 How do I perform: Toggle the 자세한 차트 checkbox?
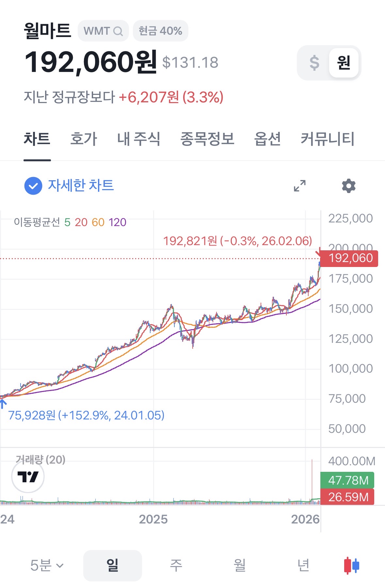pyautogui.click(x=33, y=186)
